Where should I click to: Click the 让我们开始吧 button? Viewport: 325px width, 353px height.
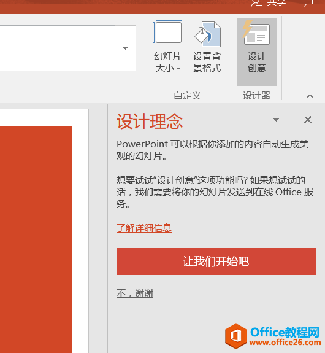click(x=216, y=262)
